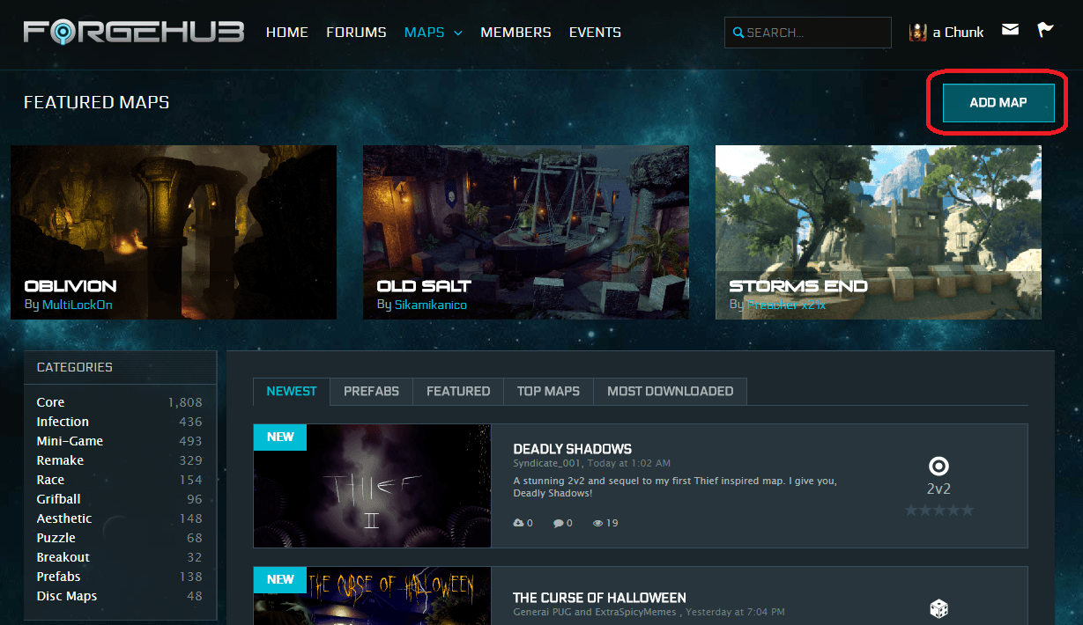
Task: Open the a Chunk user profile link
Action: [958, 33]
